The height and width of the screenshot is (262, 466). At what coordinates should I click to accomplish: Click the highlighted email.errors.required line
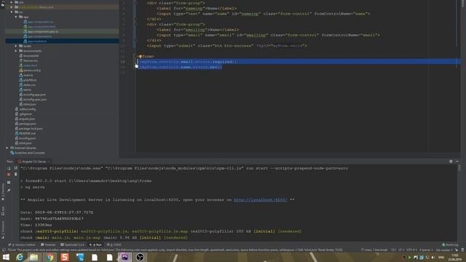(298, 62)
